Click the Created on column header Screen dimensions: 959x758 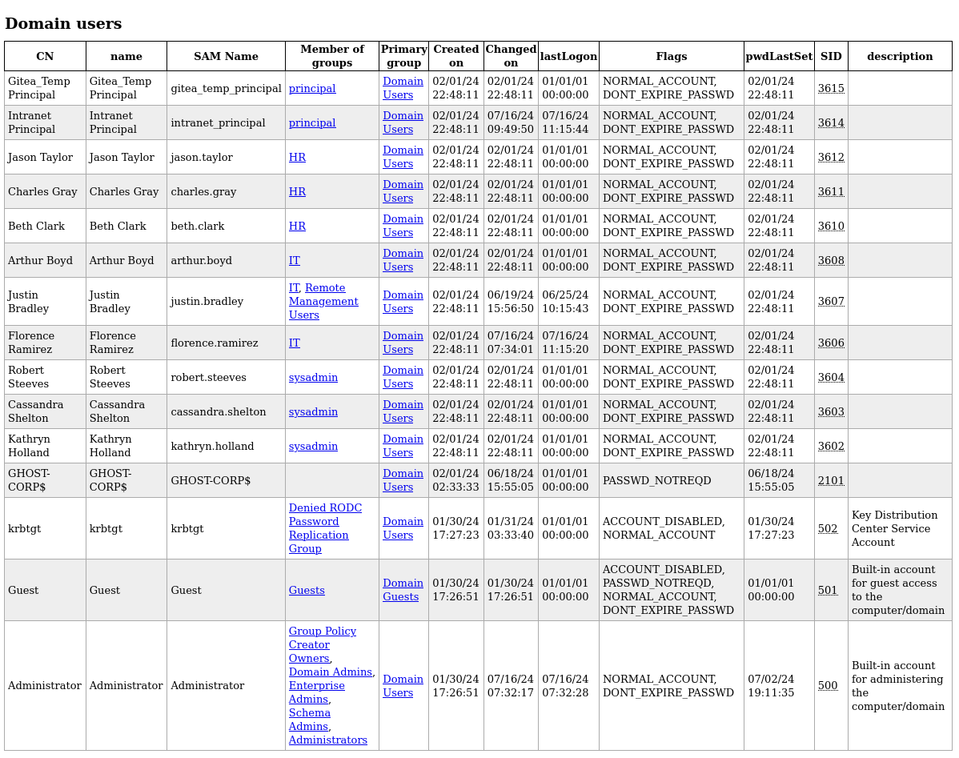[x=455, y=56]
